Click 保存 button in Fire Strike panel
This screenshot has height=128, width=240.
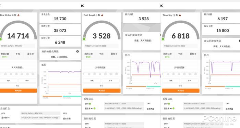click(27, 81)
